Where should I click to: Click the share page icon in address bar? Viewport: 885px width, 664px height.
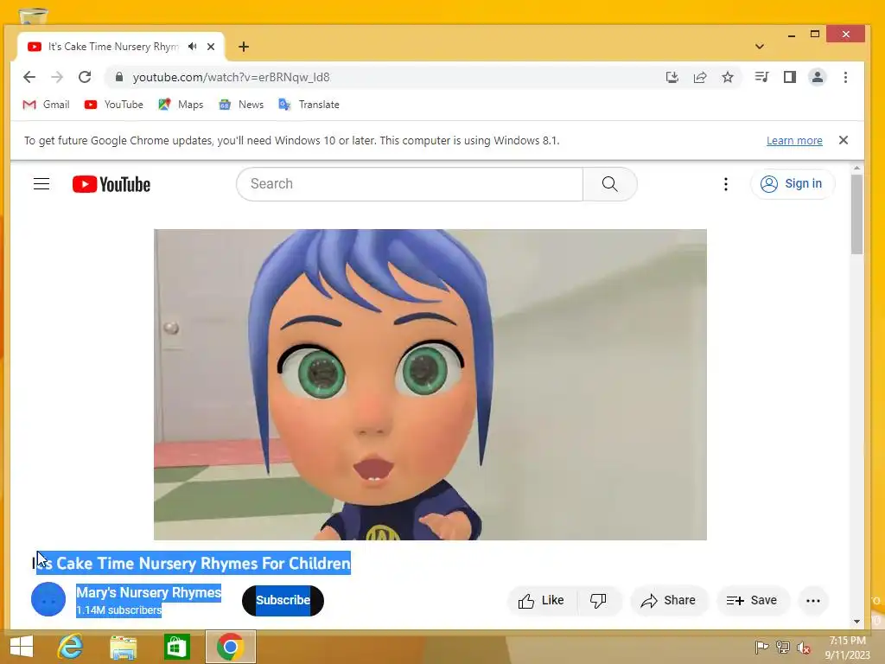coord(700,77)
